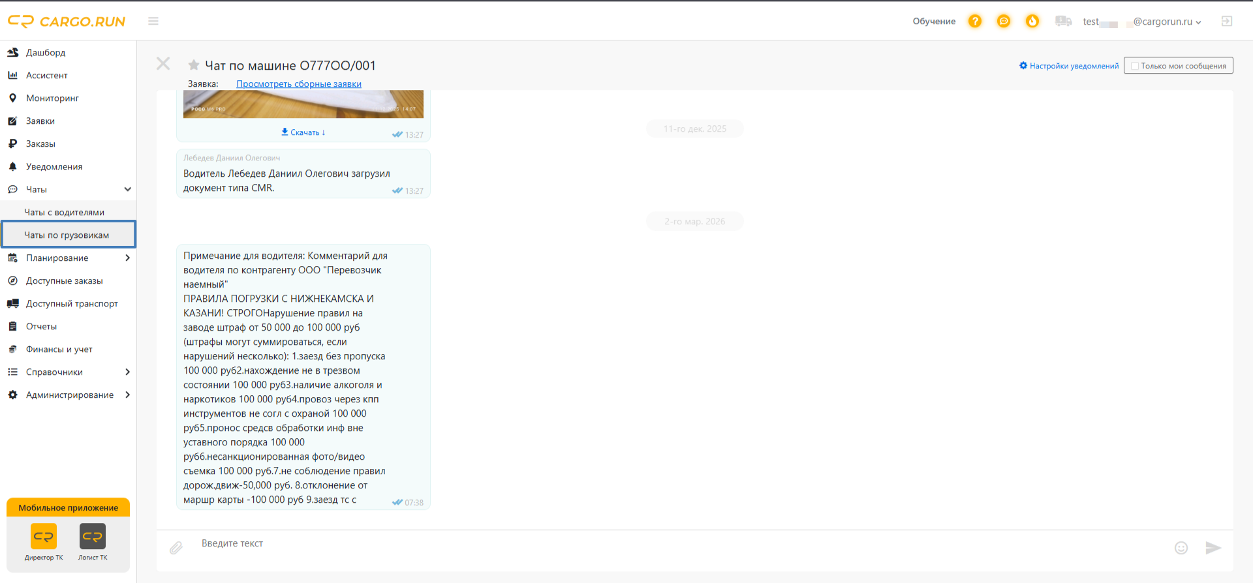This screenshot has height=583, width=1253.
Task: Click the Примечание для водителя message
Action: pyautogui.click(x=303, y=377)
